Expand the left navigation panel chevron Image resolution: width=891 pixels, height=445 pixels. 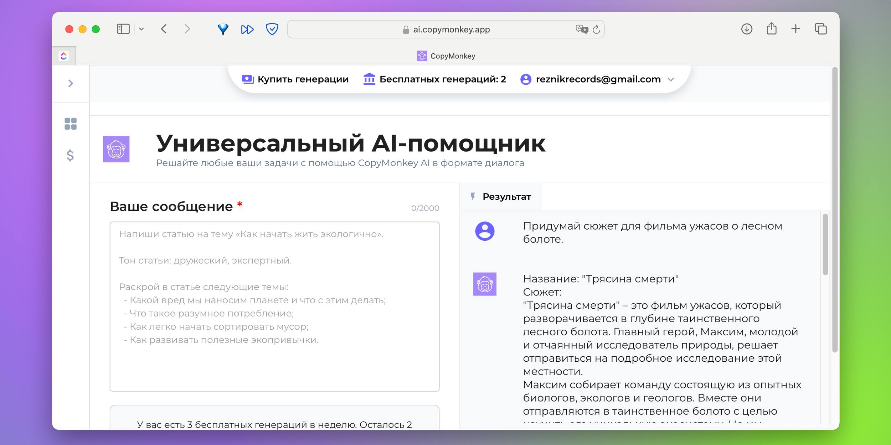(x=71, y=83)
